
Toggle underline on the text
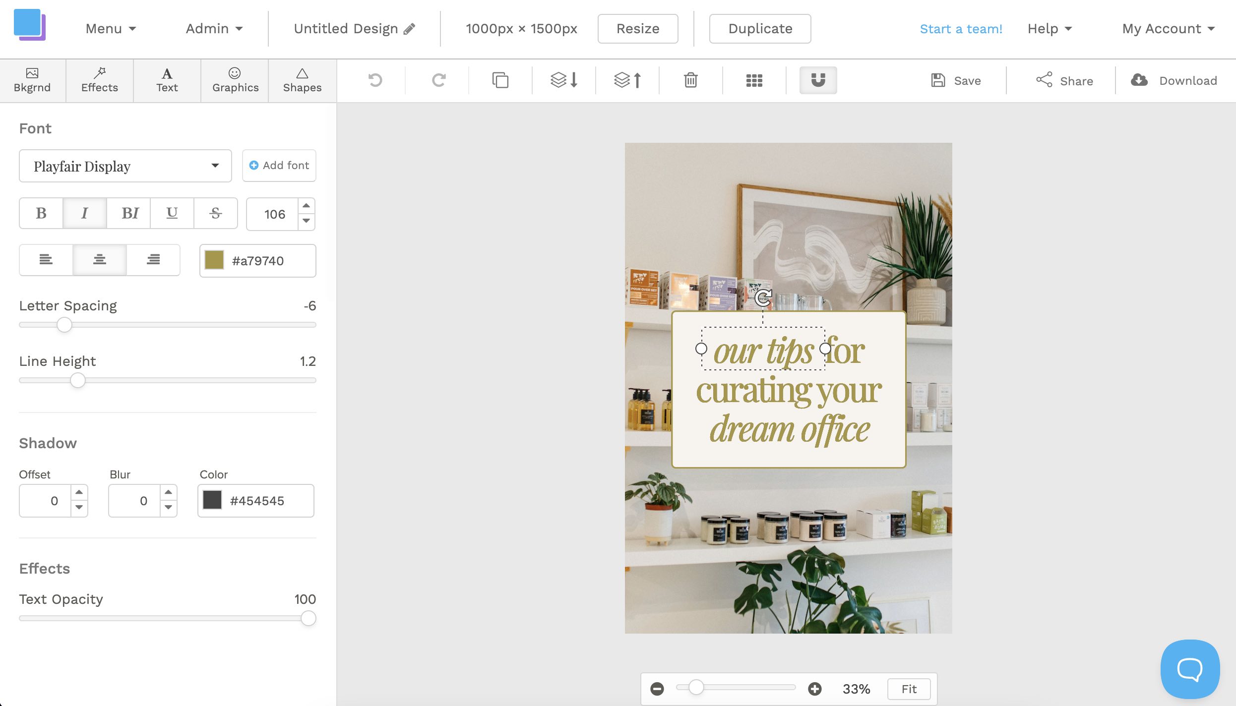click(172, 213)
